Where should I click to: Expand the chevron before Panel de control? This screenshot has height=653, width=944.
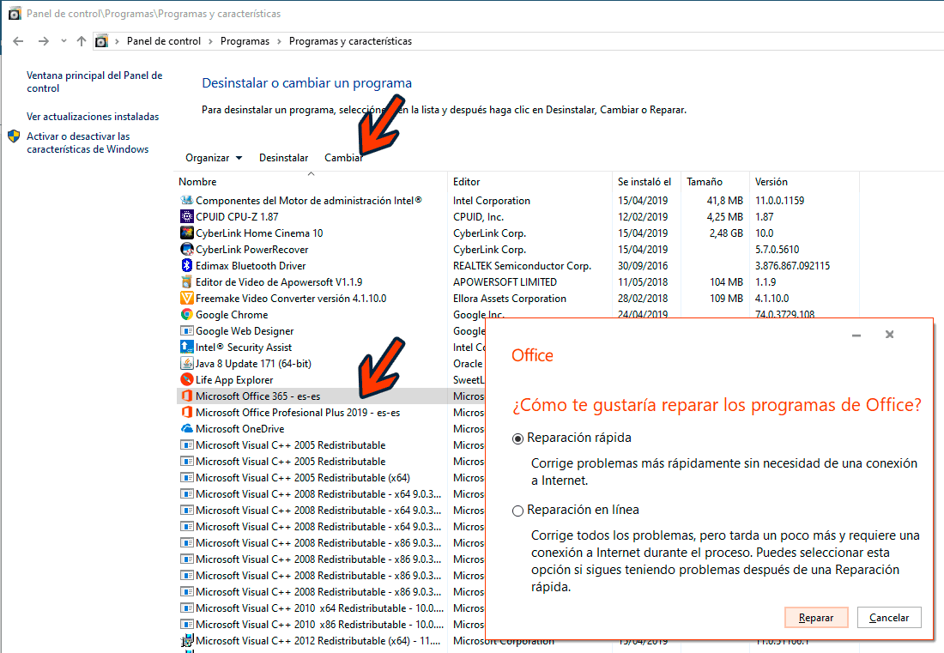[117, 41]
